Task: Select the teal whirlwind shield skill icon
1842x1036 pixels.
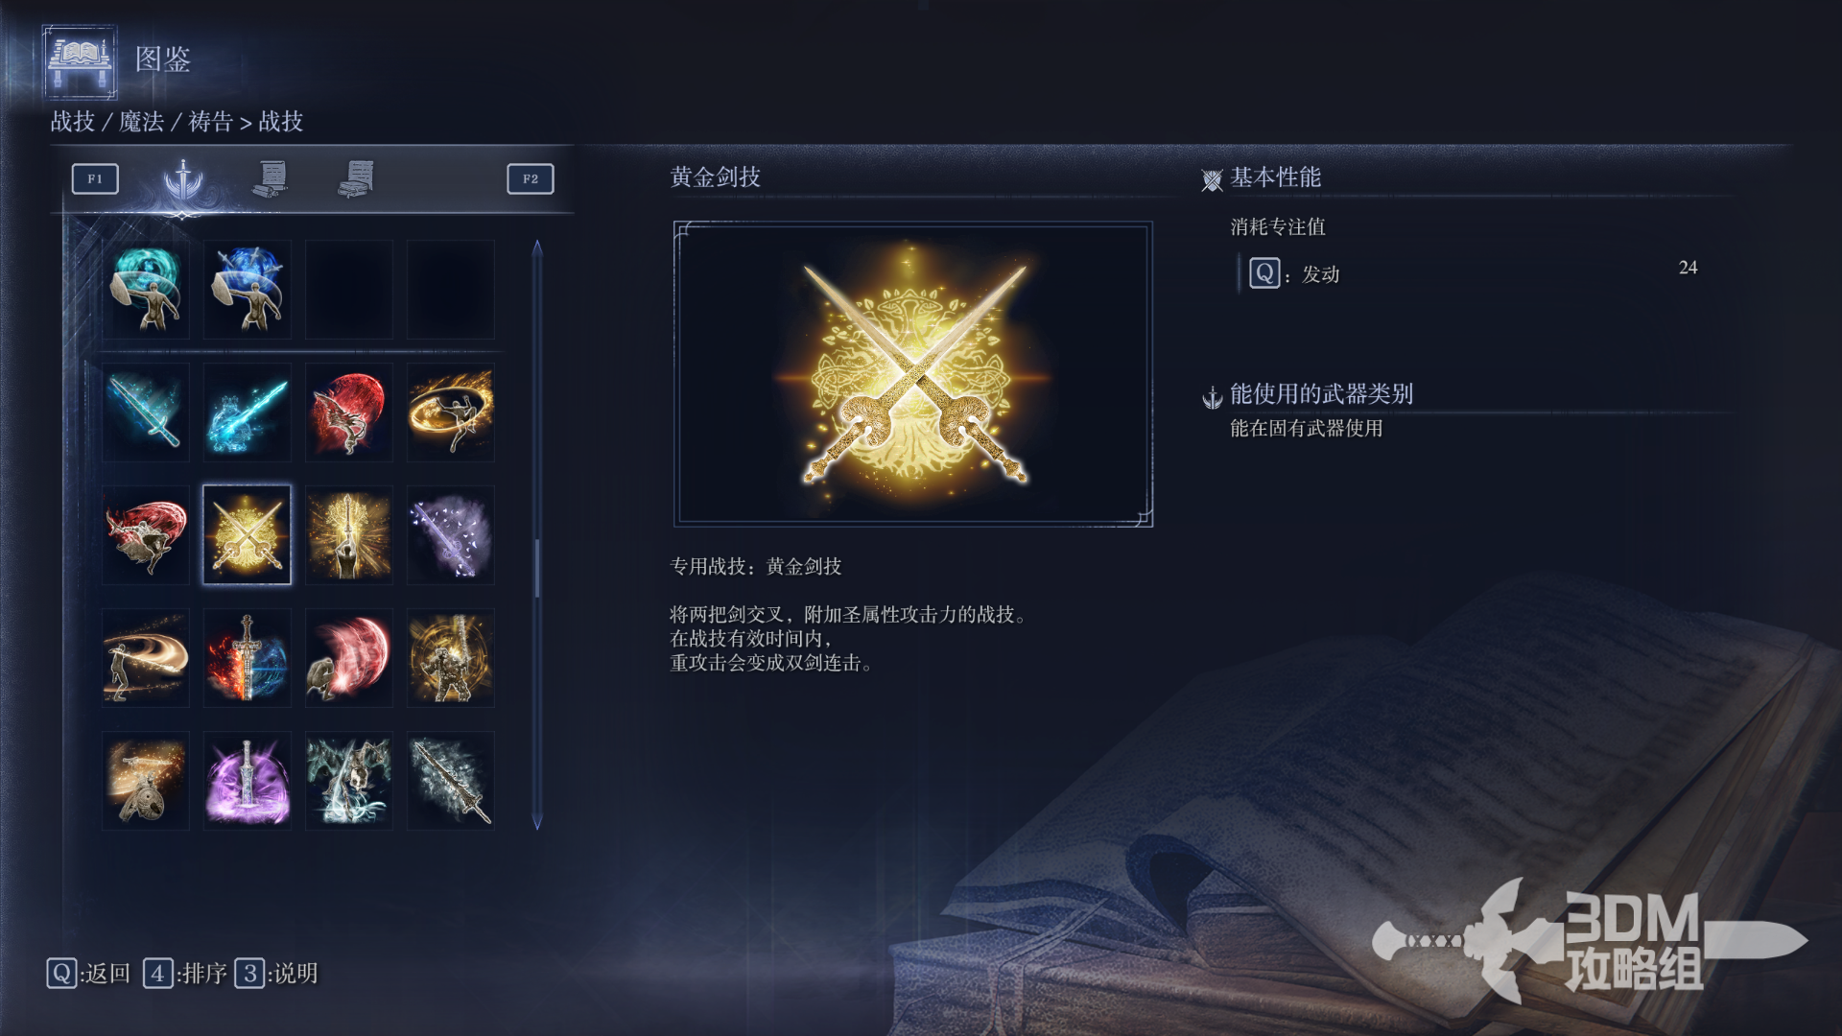Action: 145,289
